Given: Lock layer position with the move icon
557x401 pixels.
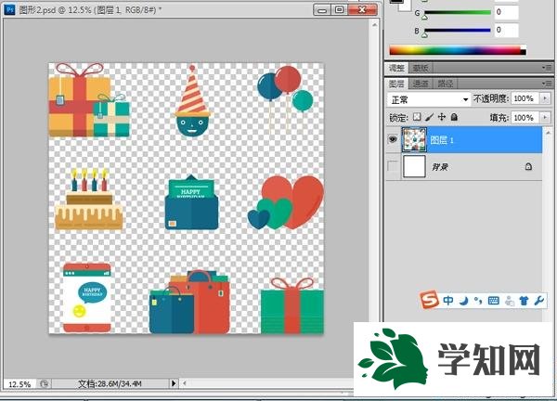Looking at the screenshot, I should tap(442, 117).
